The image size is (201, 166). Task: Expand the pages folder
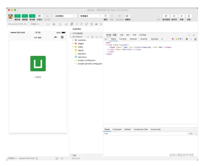click(86, 44)
